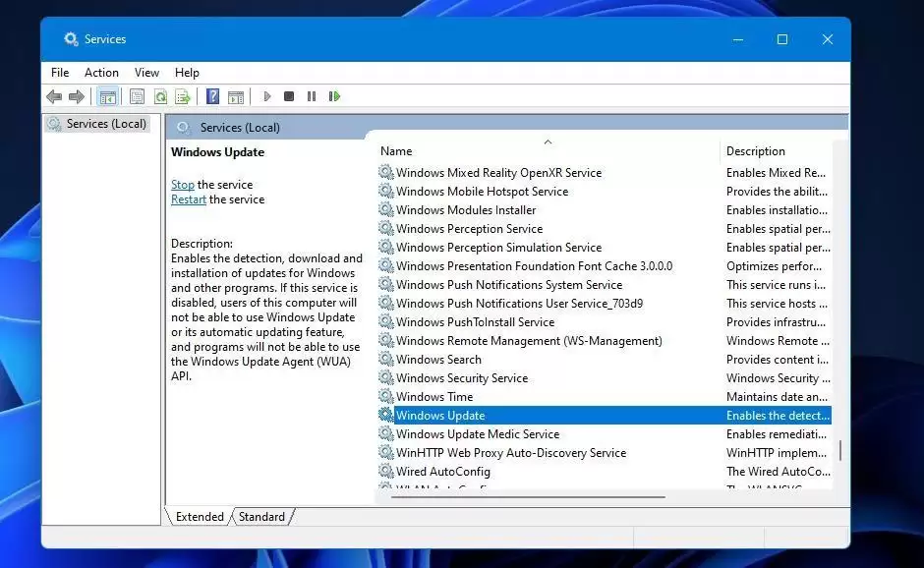924x568 pixels.
Task: Select Services (Local) in the console tree
Action: click(x=106, y=124)
